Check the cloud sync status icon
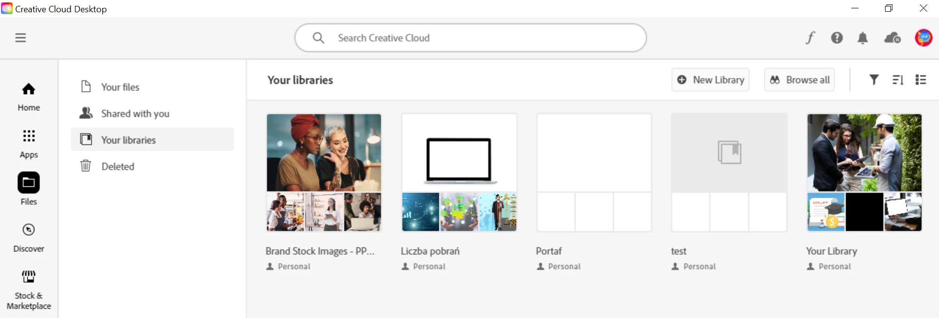The image size is (939, 318). point(892,38)
